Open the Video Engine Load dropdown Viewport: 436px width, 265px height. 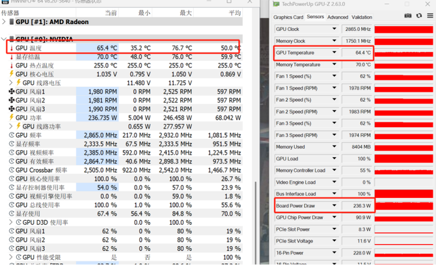point(334,183)
